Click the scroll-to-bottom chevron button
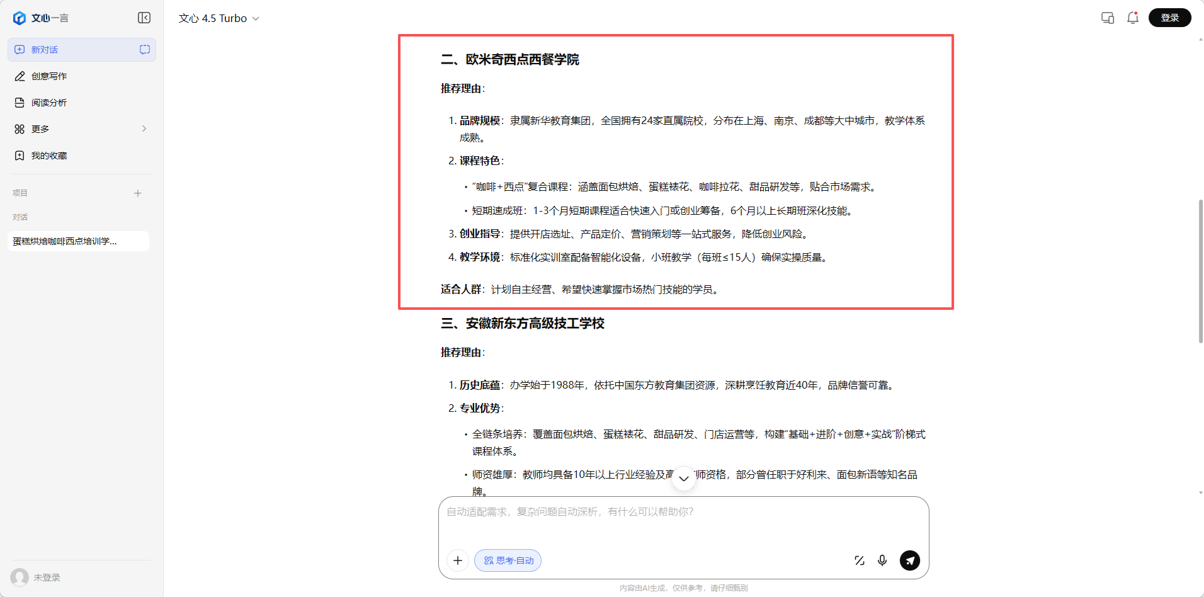The image size is (1204, 597). tap(683, 479)
